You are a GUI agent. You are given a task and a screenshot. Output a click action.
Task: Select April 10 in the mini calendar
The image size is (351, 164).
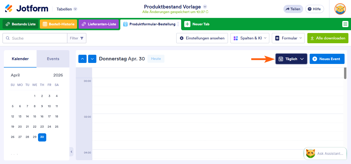(x=49, y=106)
